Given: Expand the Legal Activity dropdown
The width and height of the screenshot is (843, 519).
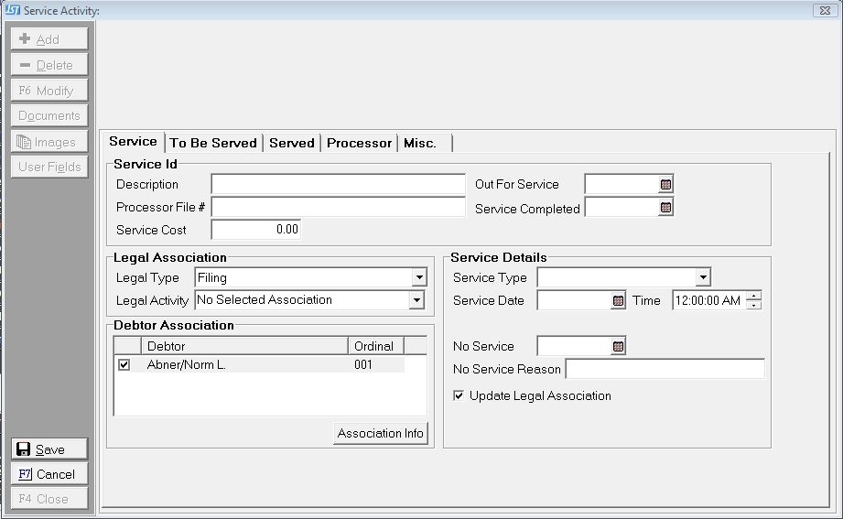Looking at the screenshot, I should [416, 300].
